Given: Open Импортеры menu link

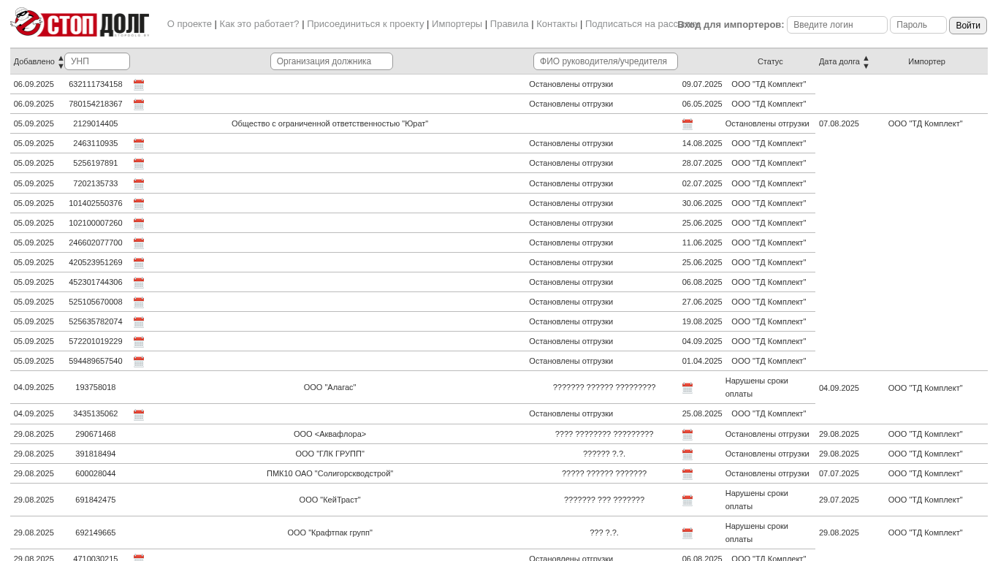Looking at the screenshot, I should [457, 23].
